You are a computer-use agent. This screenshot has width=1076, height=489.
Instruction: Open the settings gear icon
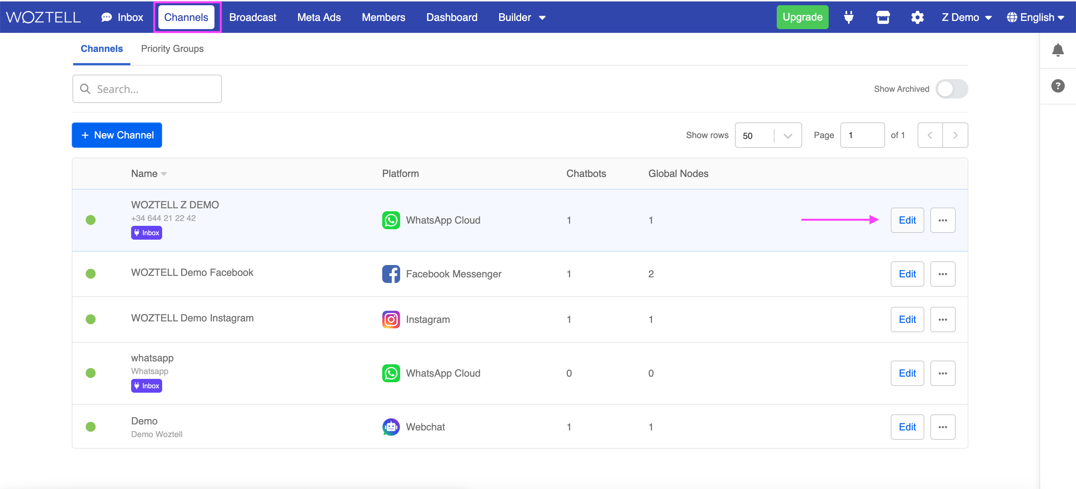pyautogui.click(x=917, y=17)
